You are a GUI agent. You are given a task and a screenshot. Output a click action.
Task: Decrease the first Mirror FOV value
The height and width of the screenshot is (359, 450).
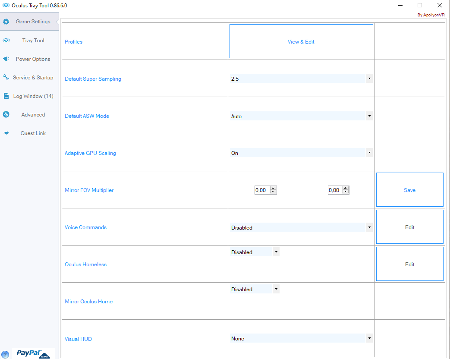pyautogui.click(x=273, y=192)
